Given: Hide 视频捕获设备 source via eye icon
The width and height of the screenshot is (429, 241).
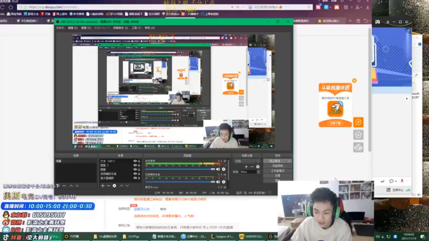Looking at the screenshot, I should coord(135,174).
